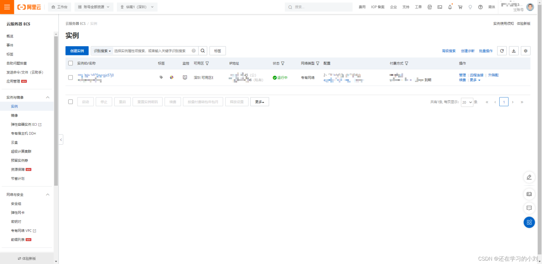
Task: Collapse the 网络与安全 sidebar section
Action: (x=47, y=195)
